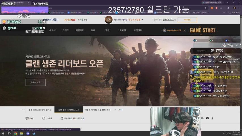Click the GAME START button
The height and width of the screenshot is (136, 242).
click(x=203, y=30)
